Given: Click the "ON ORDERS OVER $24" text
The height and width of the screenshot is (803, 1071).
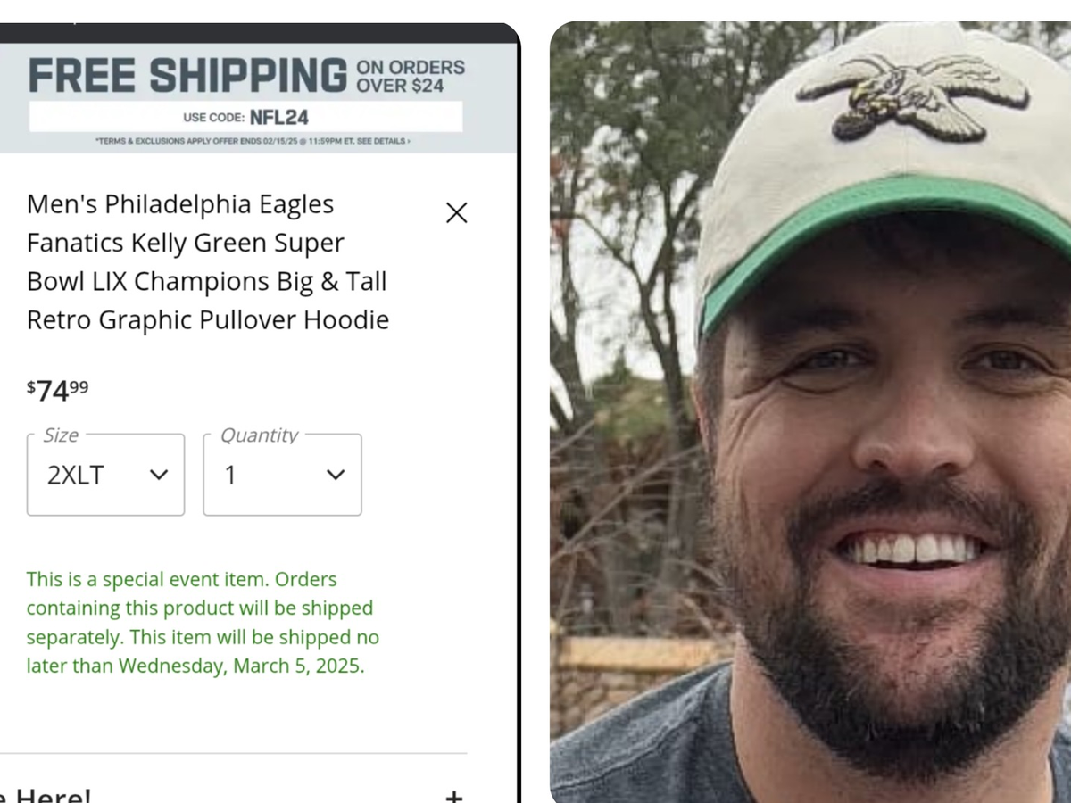Looking at the screenshot, I should (x=410, y=76).
